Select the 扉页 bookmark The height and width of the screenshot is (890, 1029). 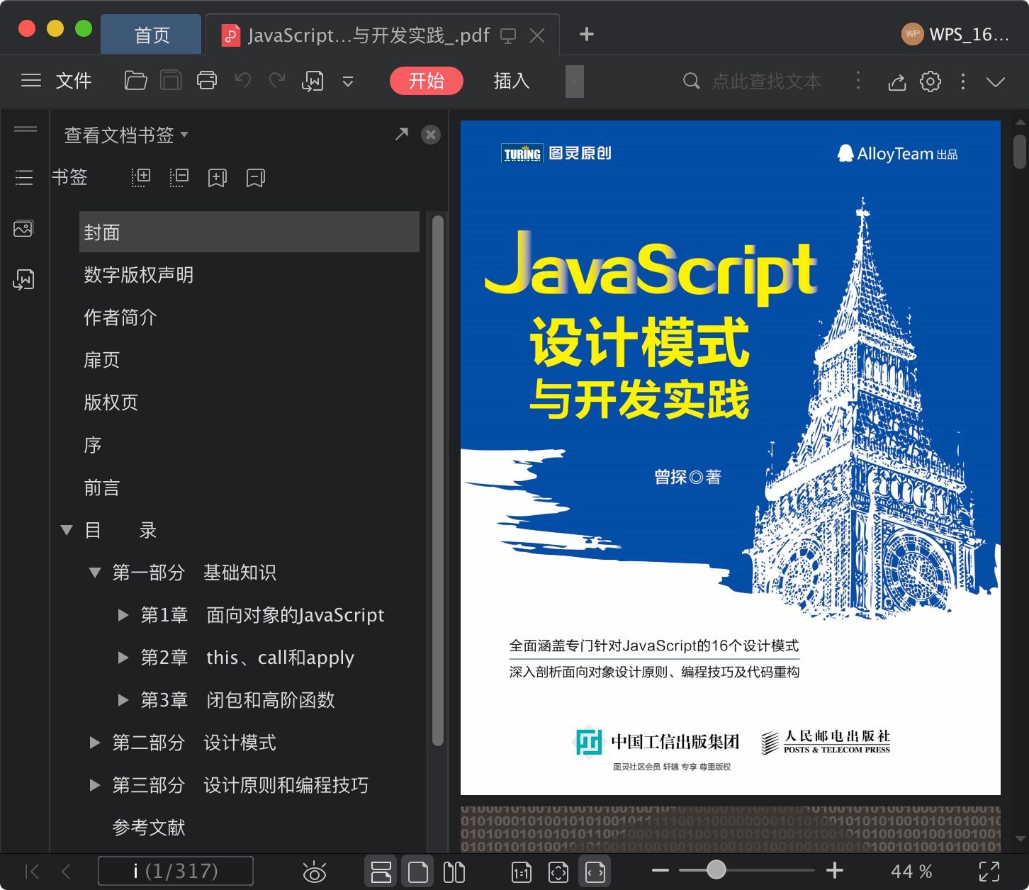102,360
